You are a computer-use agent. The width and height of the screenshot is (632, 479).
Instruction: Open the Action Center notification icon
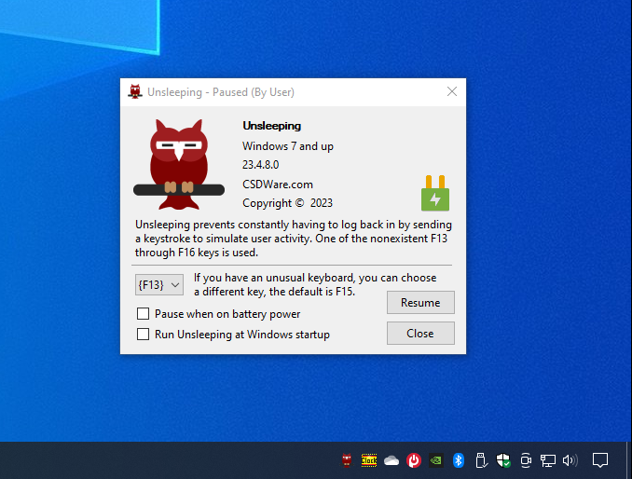pyautogui.click(x=599, y=460)
